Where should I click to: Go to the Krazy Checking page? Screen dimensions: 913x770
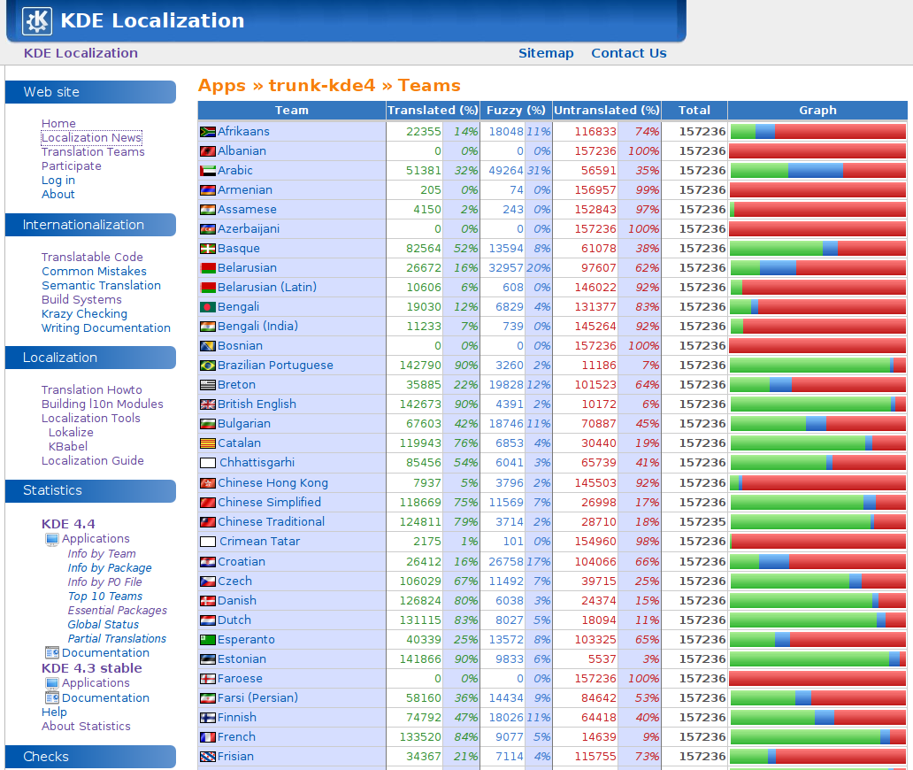(84, 314)
